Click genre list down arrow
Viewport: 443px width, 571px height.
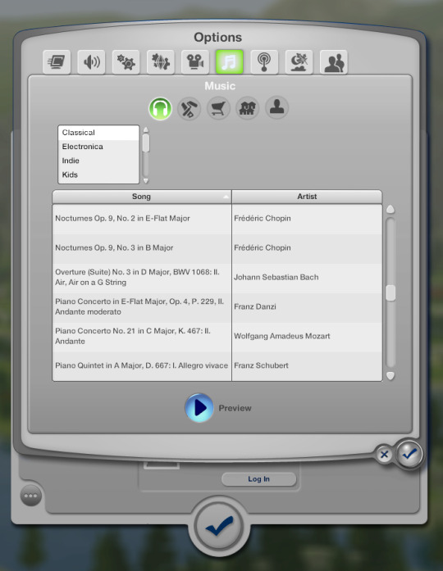tap(146, 180)
